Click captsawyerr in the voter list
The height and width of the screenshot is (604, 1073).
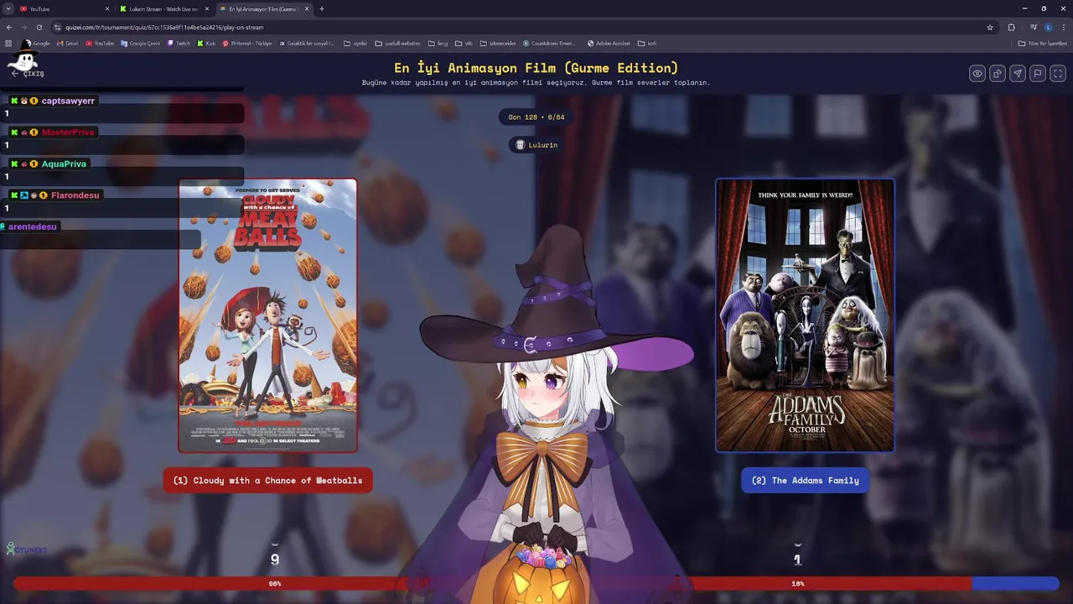pos(68,101)
